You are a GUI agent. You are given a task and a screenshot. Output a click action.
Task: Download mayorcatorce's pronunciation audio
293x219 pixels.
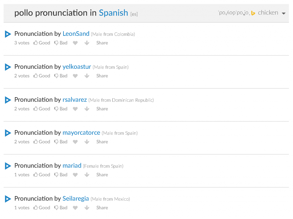pos(87,142)
